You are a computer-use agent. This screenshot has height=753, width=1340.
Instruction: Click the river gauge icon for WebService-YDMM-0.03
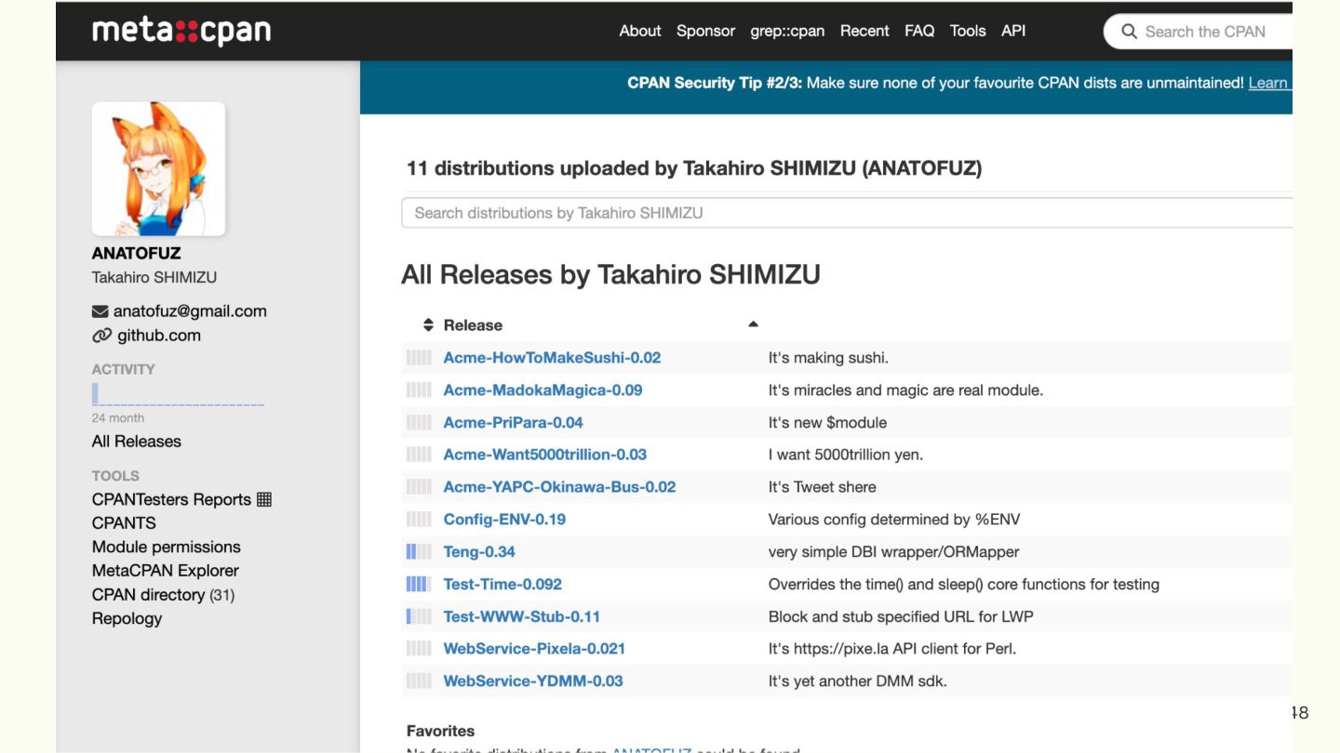point(419,681)
